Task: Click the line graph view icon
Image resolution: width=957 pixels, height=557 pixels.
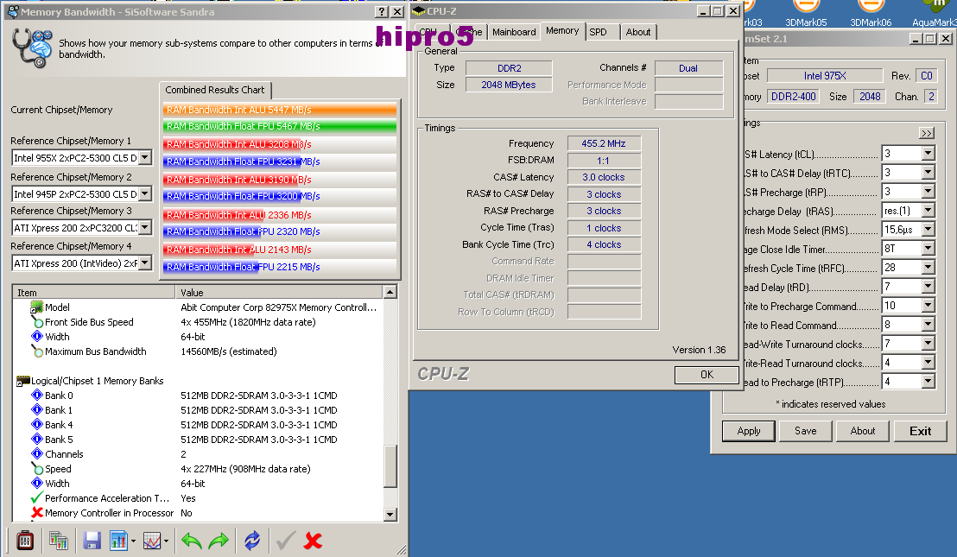Action: click(x=152, y=541)
